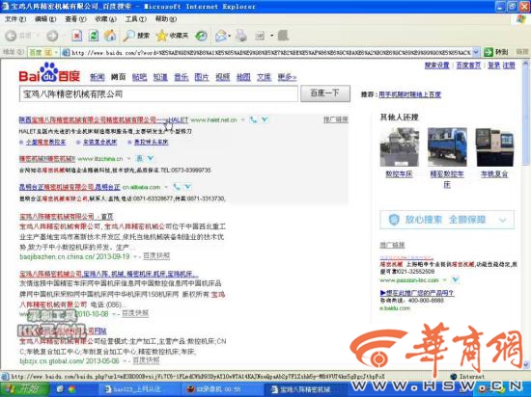Click the Baidu logo

click(49, 72)
